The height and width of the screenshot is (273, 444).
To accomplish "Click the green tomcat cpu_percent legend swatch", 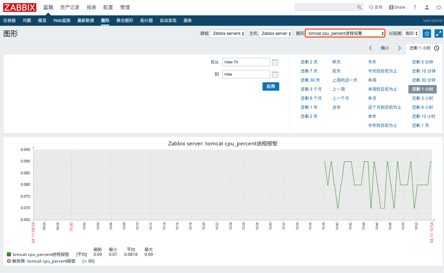I will click(x=9, y=255).
